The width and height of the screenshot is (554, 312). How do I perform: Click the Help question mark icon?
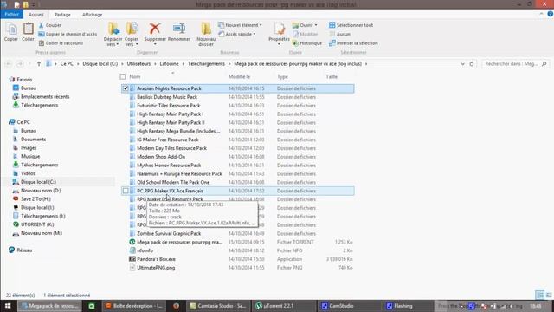(x=551, y=14)
